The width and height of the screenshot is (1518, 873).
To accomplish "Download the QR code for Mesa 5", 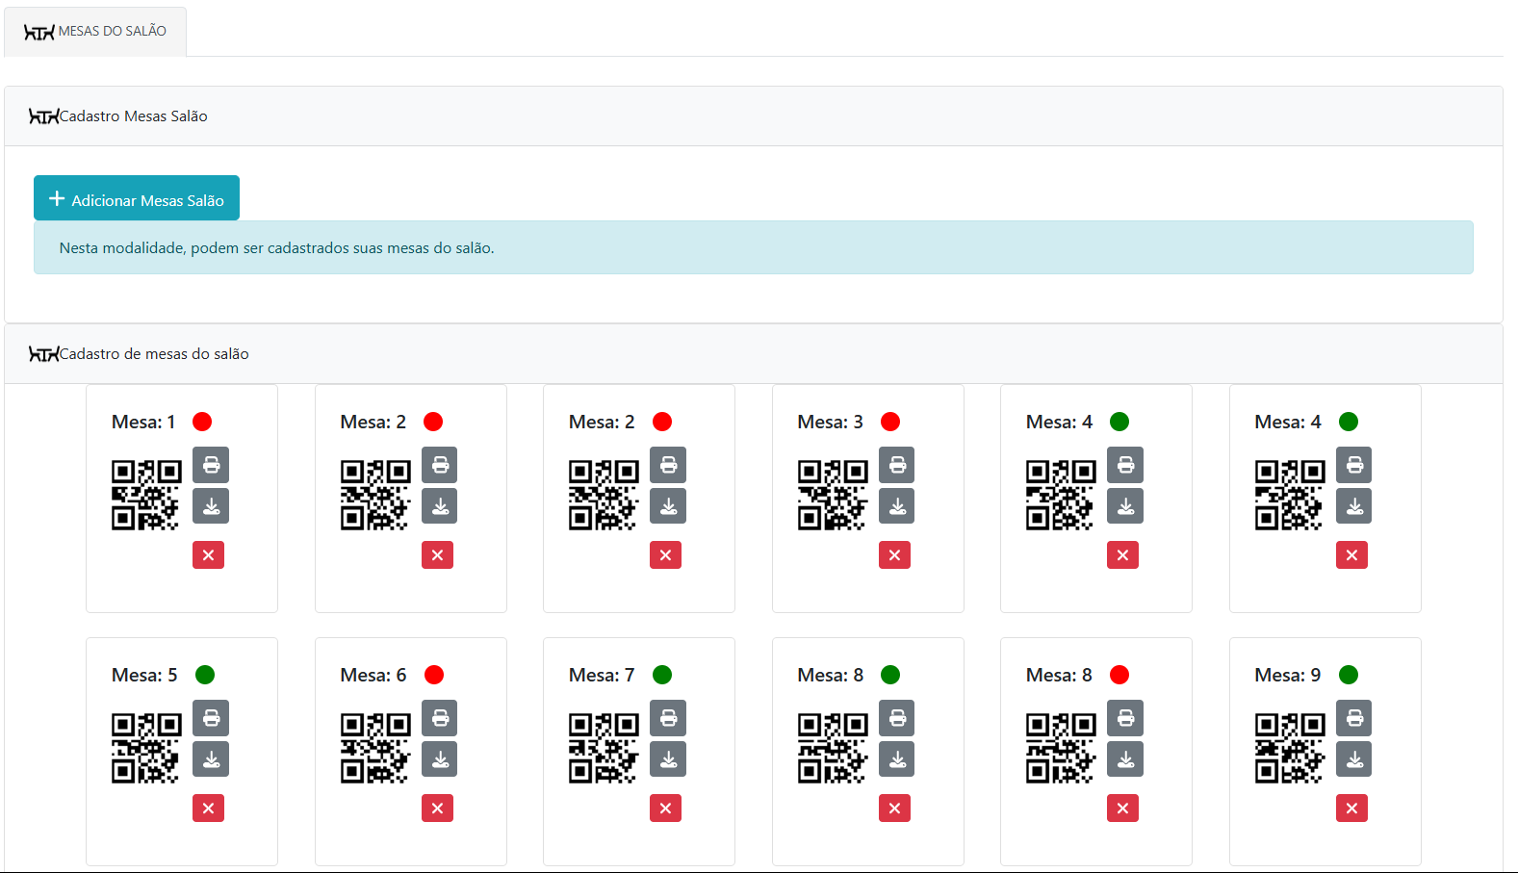I will tap(211, 759).
